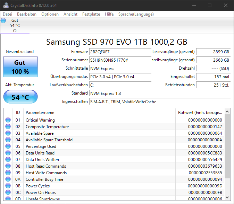The height and width of the screenshot is (204, 234).
Task: Click the Rohwert column header
Action: (x=200, y=113)
